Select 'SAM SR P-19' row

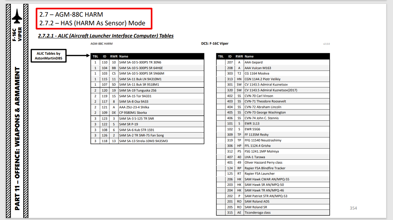(147, 124)
